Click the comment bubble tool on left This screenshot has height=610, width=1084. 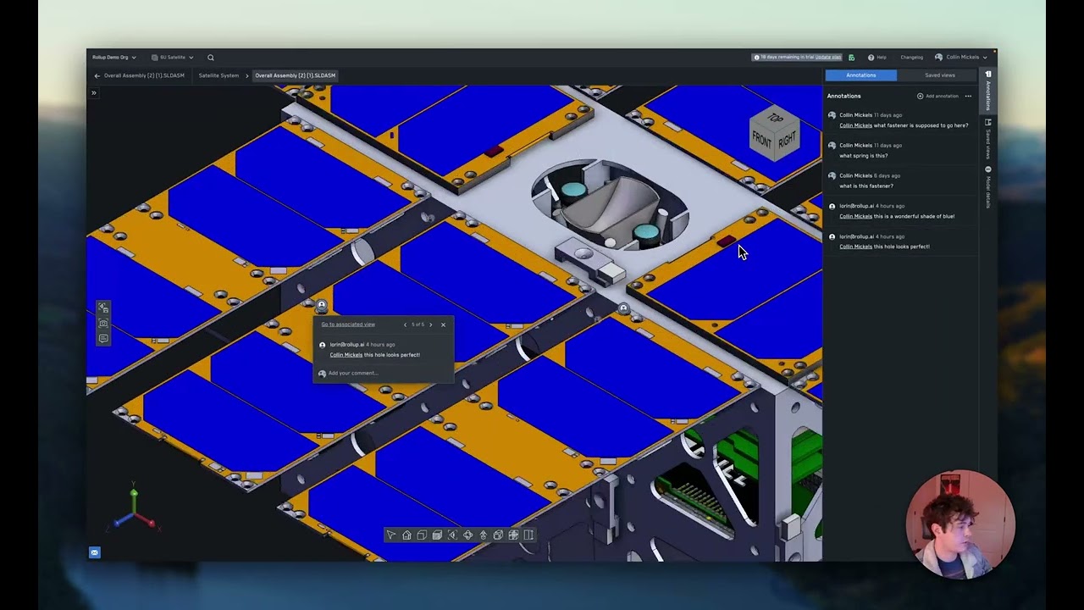(103, 338)
